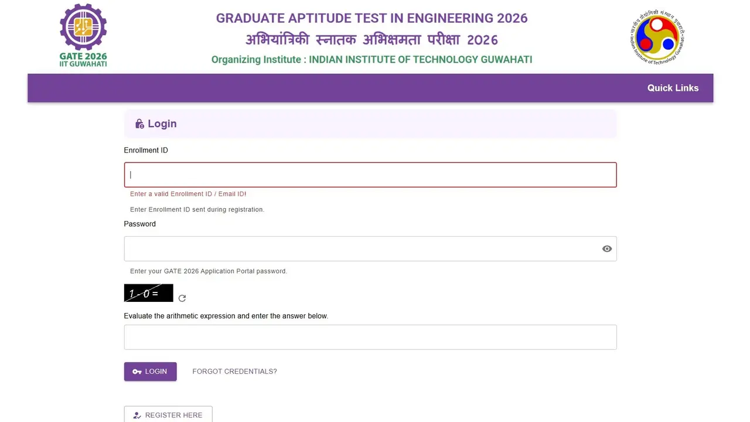This screenshot has width=750, height=422.
Task: Click the person icon on Register Here
Action: (137, 416)
